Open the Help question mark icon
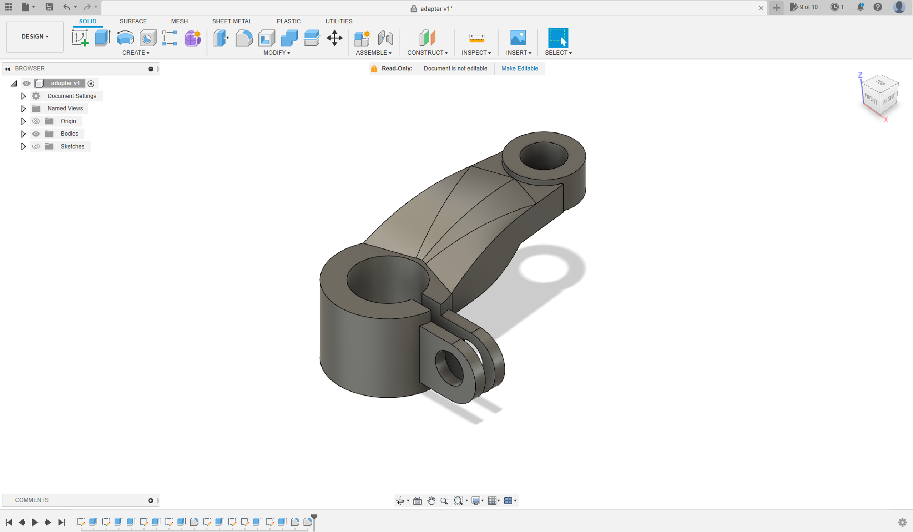This screenshot has height=532, width=913. [878, 7]
